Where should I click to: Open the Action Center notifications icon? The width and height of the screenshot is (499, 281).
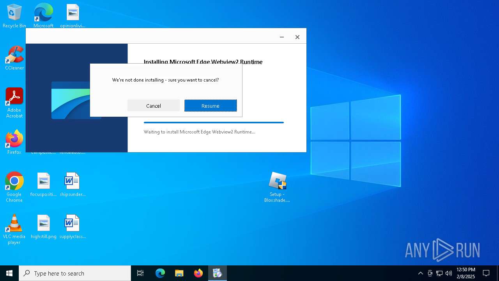(x=486, y=273)
